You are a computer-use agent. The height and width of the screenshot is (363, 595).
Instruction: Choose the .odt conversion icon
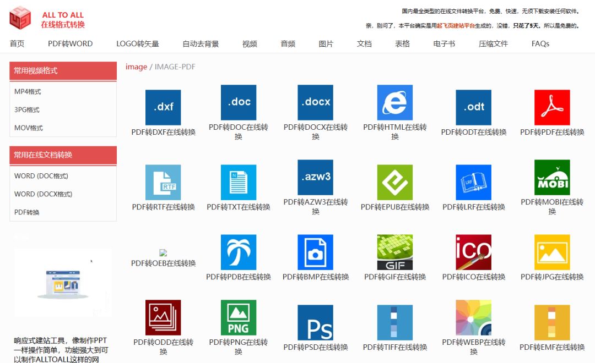[x=474, y=108]
